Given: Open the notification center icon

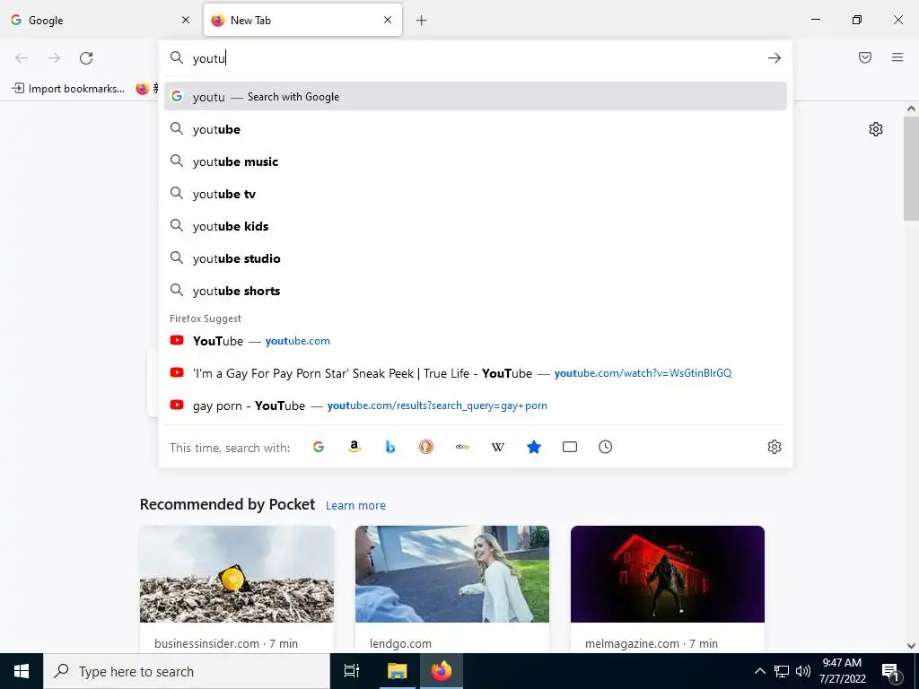Looking at the screenshot, I should click(890, 672).
